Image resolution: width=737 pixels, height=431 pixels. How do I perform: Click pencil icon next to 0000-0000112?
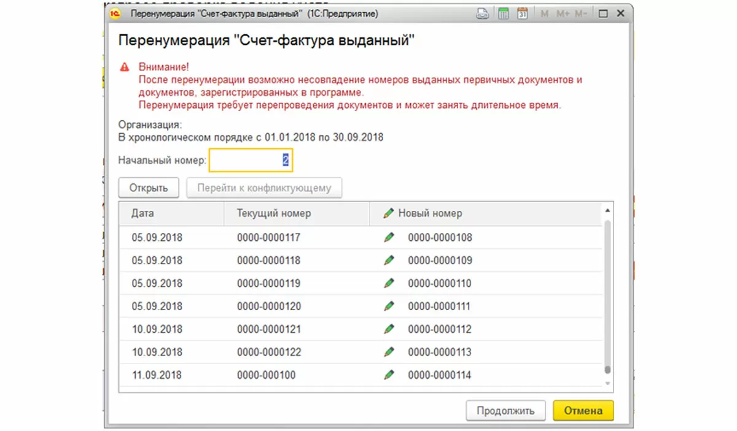388,329
